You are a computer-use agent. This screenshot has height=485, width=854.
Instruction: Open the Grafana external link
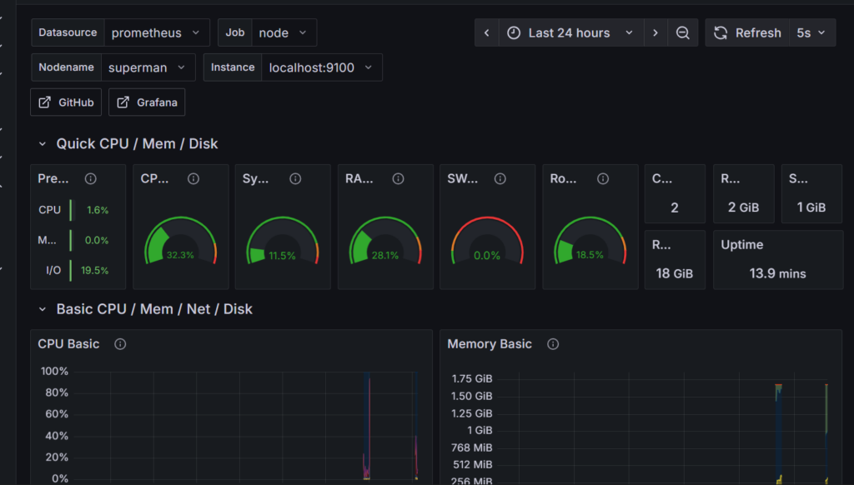147,102
